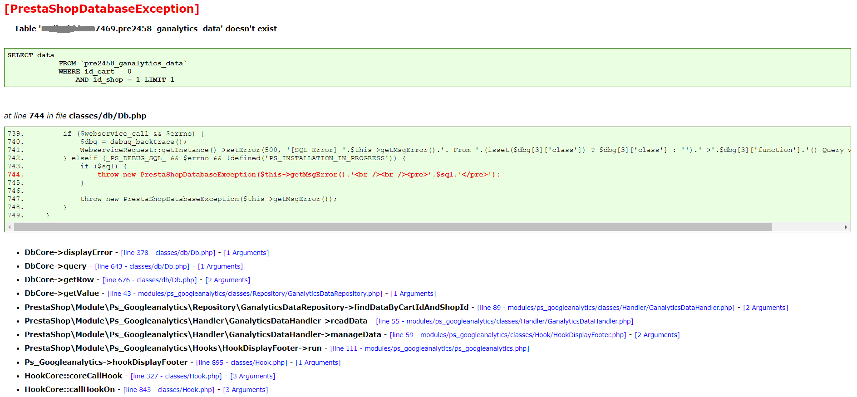Open the 'line 327 - classes/Hook.php' link

(x=176, y=376)
